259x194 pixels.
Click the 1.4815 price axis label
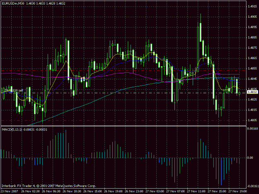[252, 110]
